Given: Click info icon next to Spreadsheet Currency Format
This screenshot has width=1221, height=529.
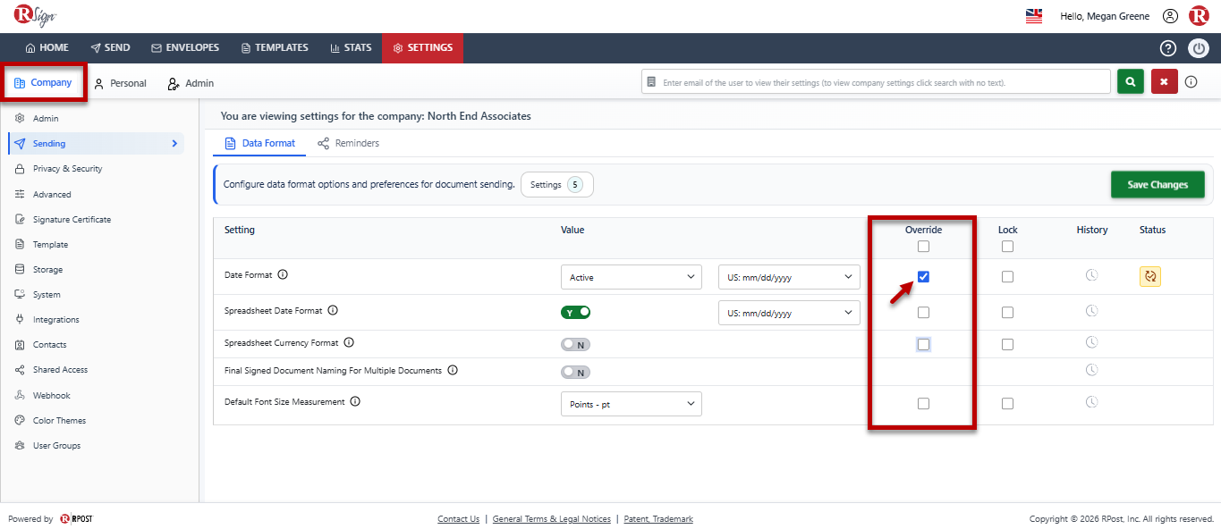Looking at the screenshot, I should pyautogui.click(x=349, y=342).
